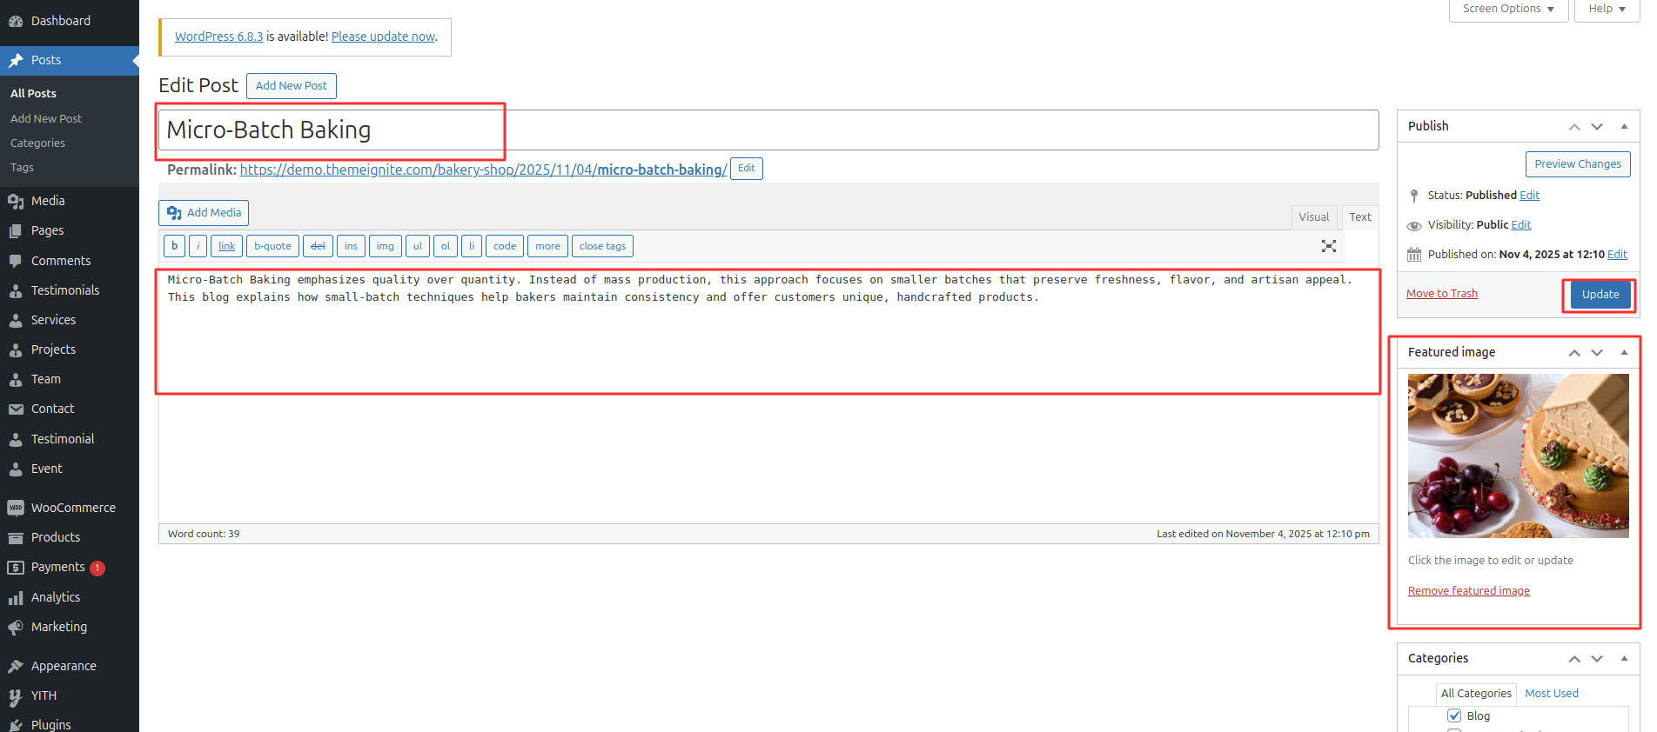Viewport: 1657px width, 732px height.
Task: Click Move to Trash link
Action: (x=1442, y=294)
